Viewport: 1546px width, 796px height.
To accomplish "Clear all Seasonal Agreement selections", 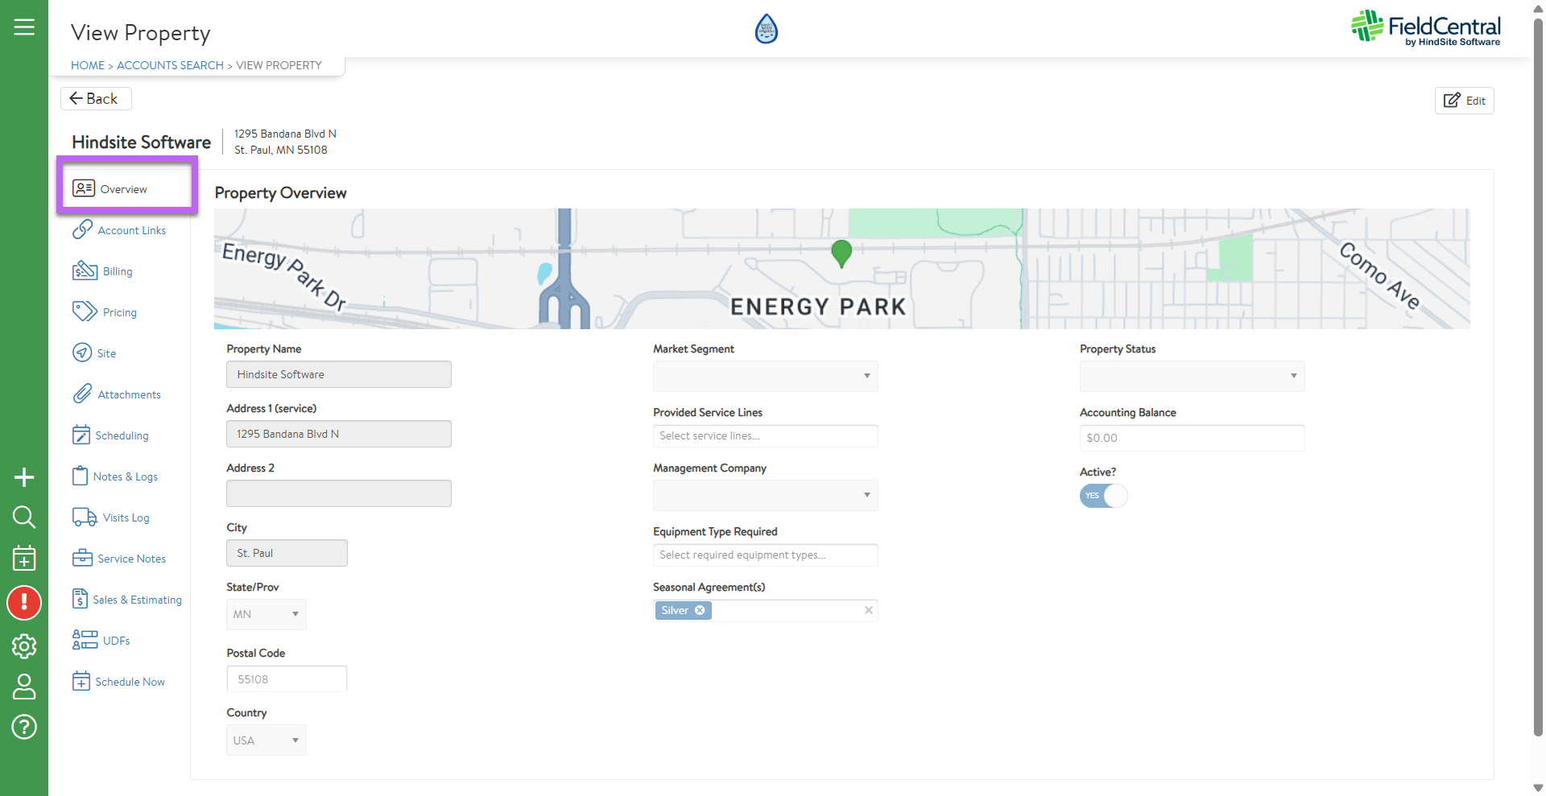I will 868,610.
